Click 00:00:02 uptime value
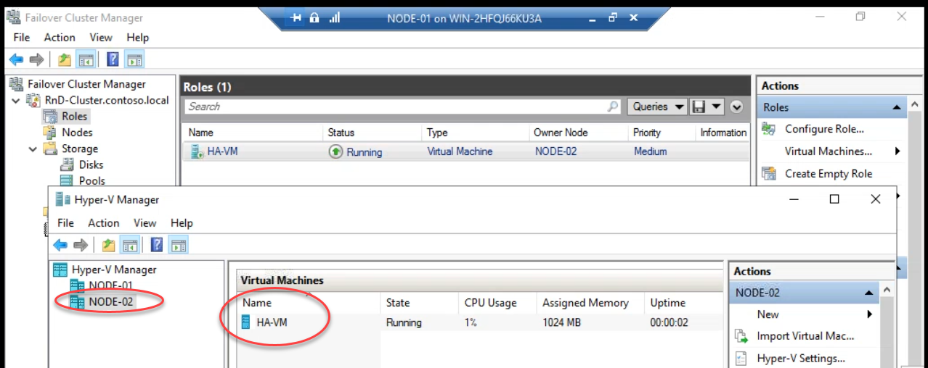 coord(669,322)
